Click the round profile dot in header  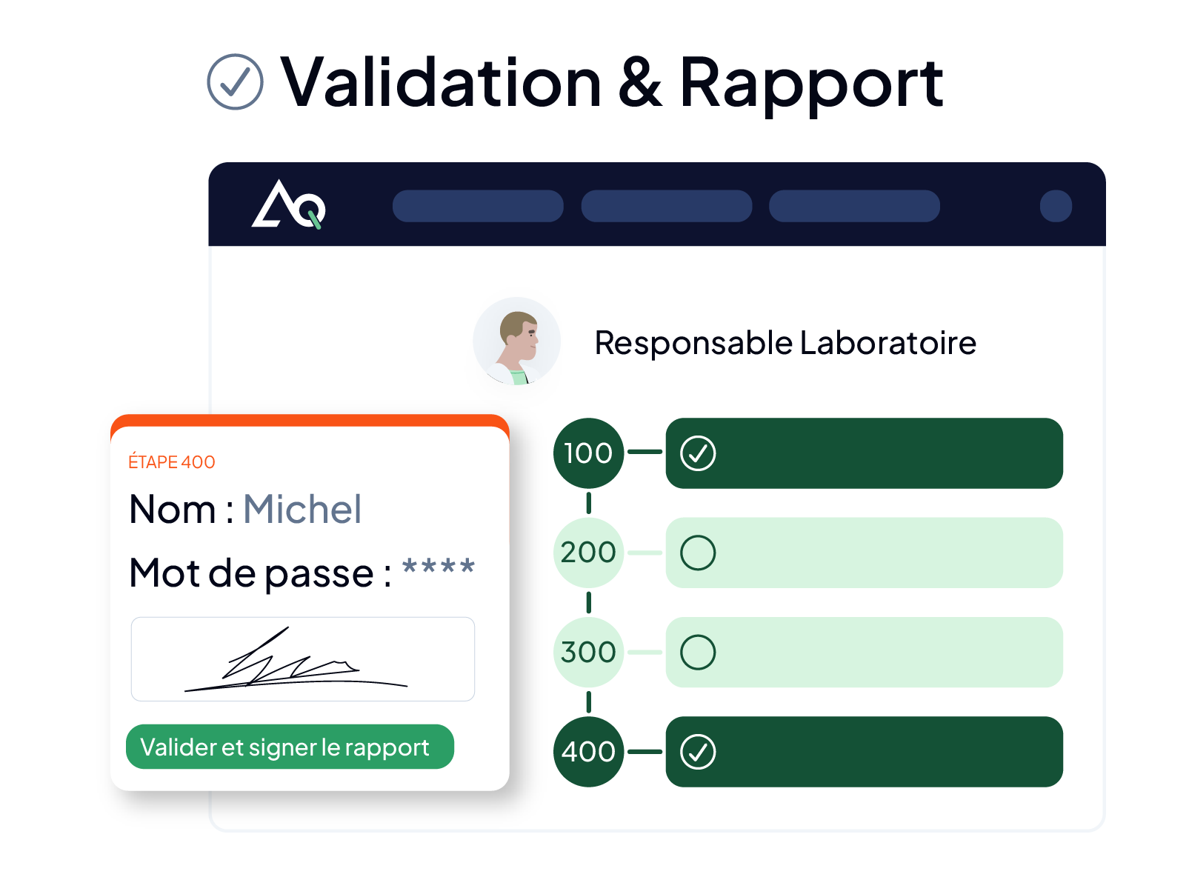(1056, 206)
